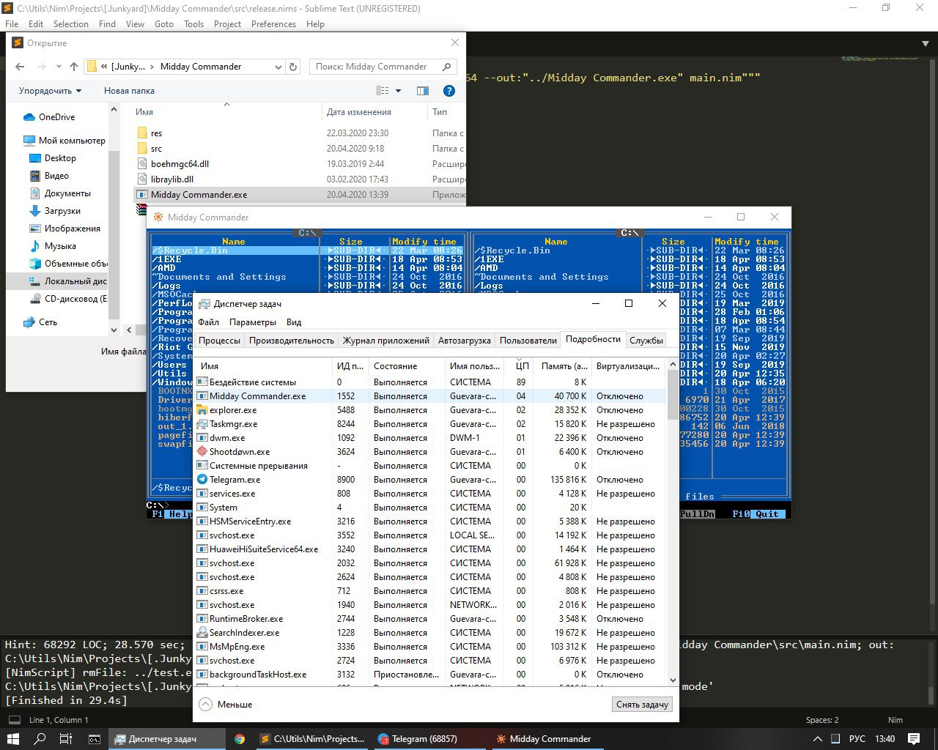
Task: Open the view options dropdown arrow
Action: [399, 91]
